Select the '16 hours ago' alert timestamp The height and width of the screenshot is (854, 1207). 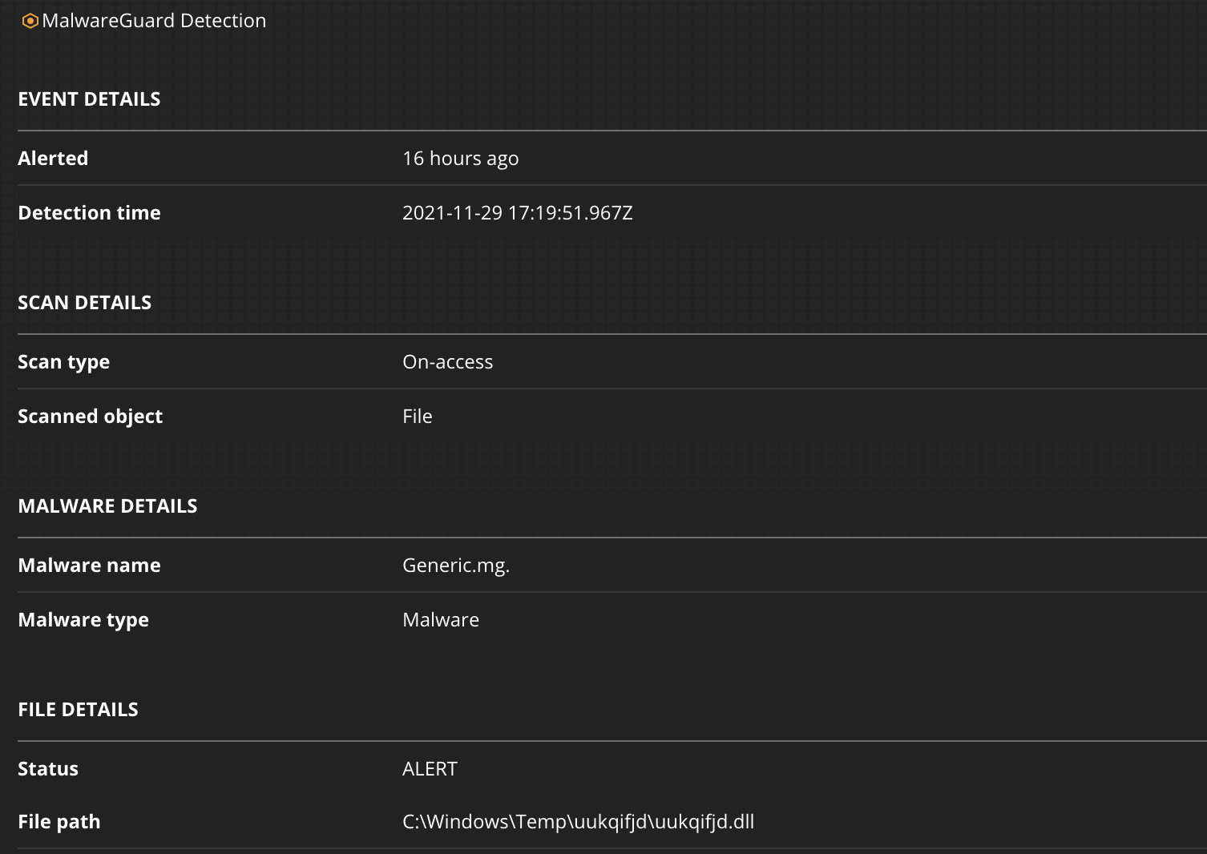coord(461,158)
